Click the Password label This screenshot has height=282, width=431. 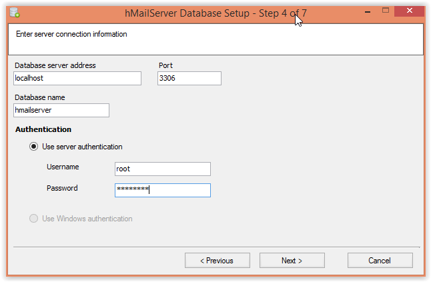coord(62,188)
